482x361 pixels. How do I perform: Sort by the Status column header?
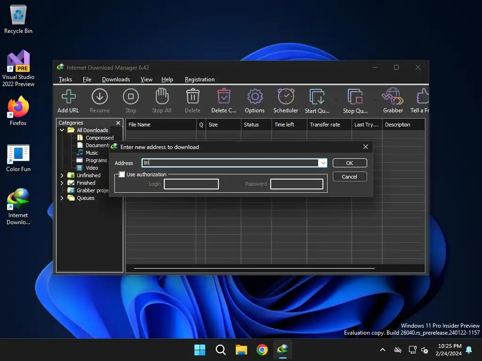tap(256, 125)
